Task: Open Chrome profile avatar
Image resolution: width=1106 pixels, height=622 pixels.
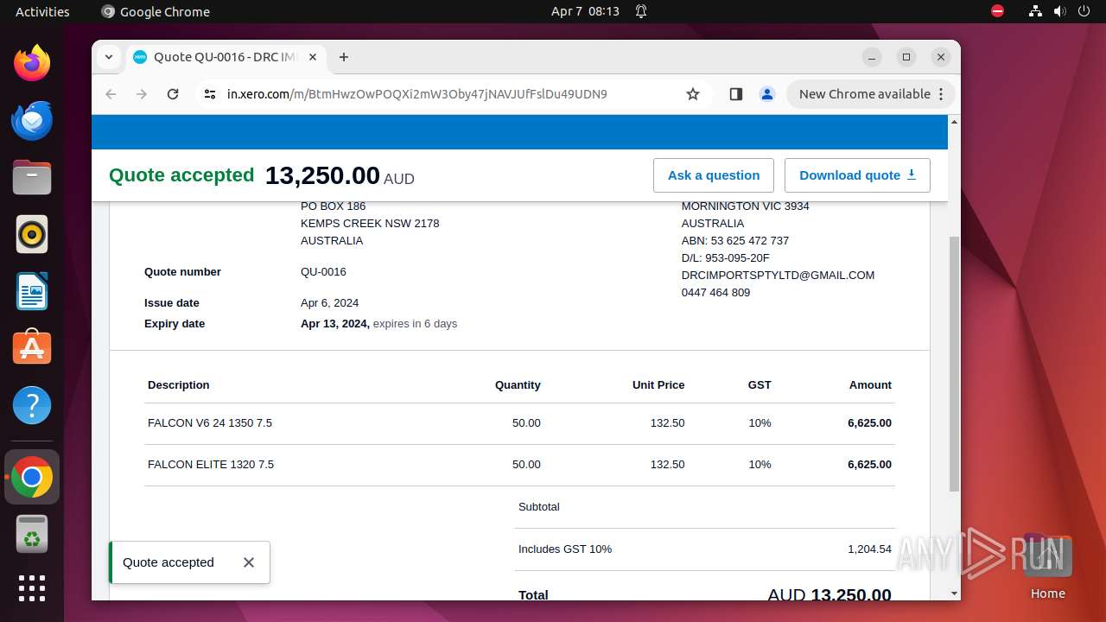Action: pyautogui.click(x=766, y=94)
